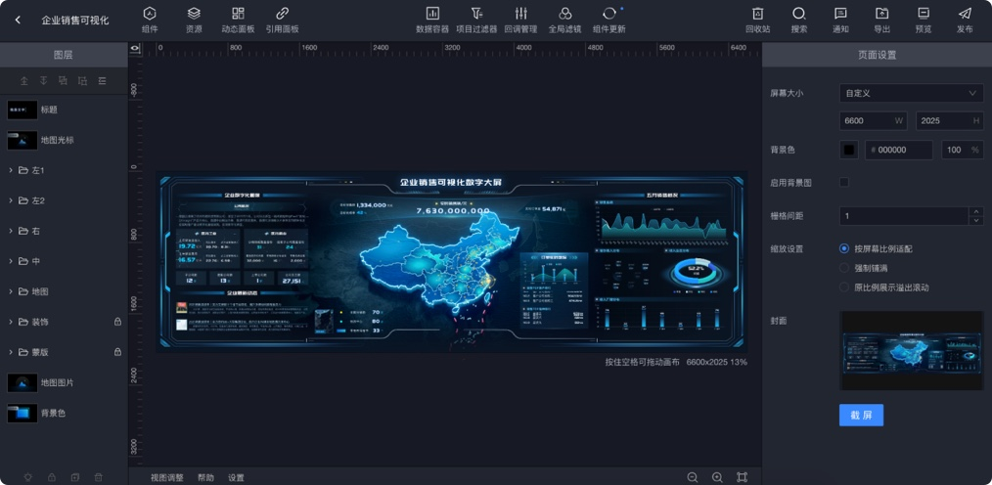Edit the background hex 000000 field
Viewport: 992px width, 485px height.
click(899, 150)
